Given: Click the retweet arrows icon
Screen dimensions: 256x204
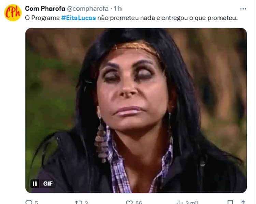Looking at the screenshot, I should tap(79, 203).
